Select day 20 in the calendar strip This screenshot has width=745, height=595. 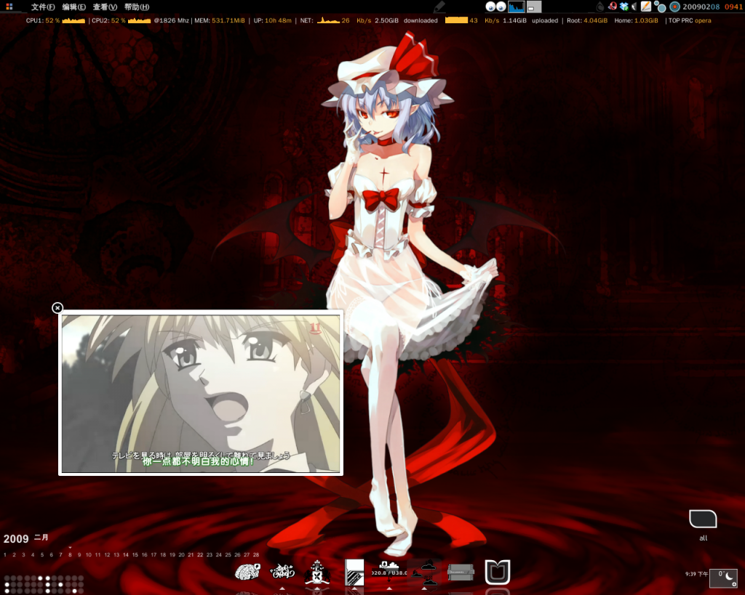pos(181,554)
